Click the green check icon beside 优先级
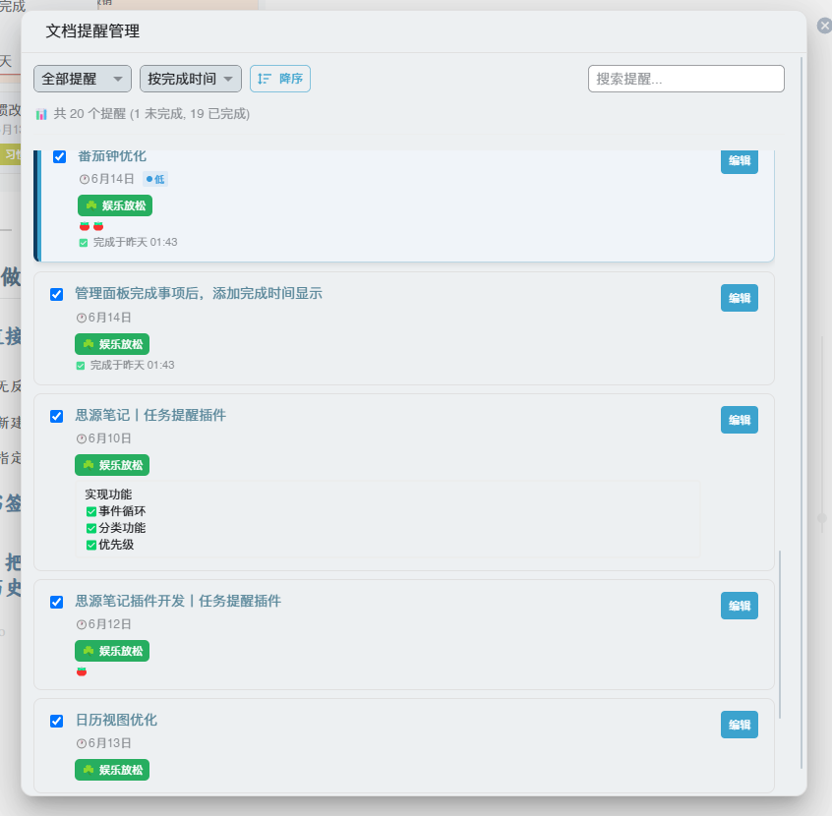The width and height of the screenshot is (832, 816). point(91,545)
